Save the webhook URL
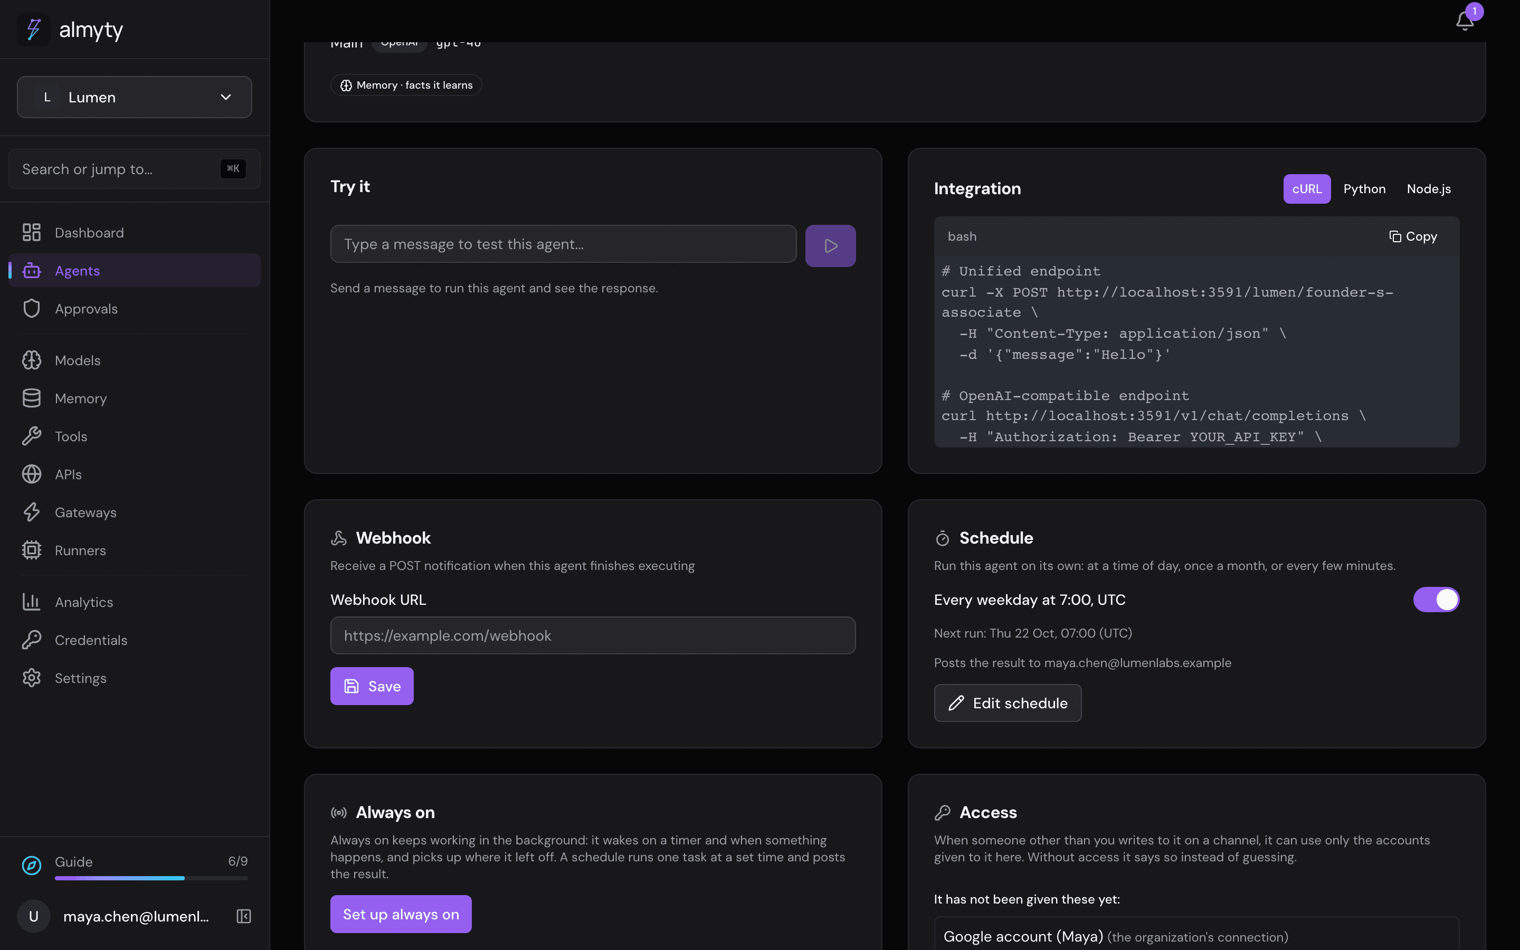 372,686
